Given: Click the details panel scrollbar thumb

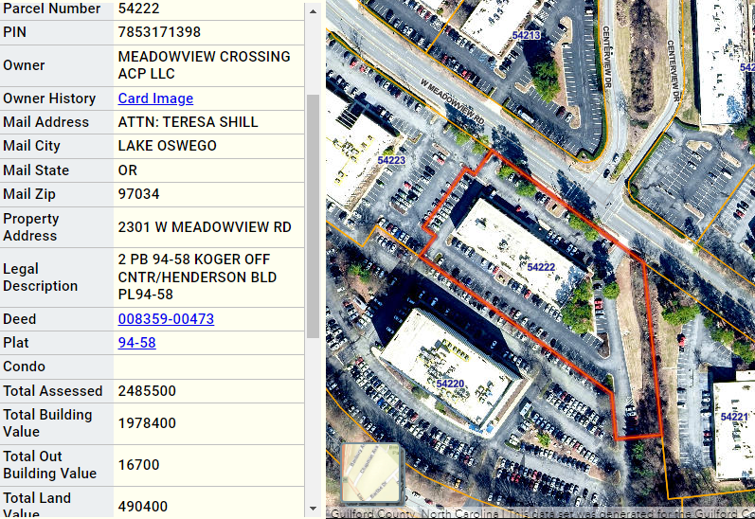Looking at the screenshot, I should point(313,213).
